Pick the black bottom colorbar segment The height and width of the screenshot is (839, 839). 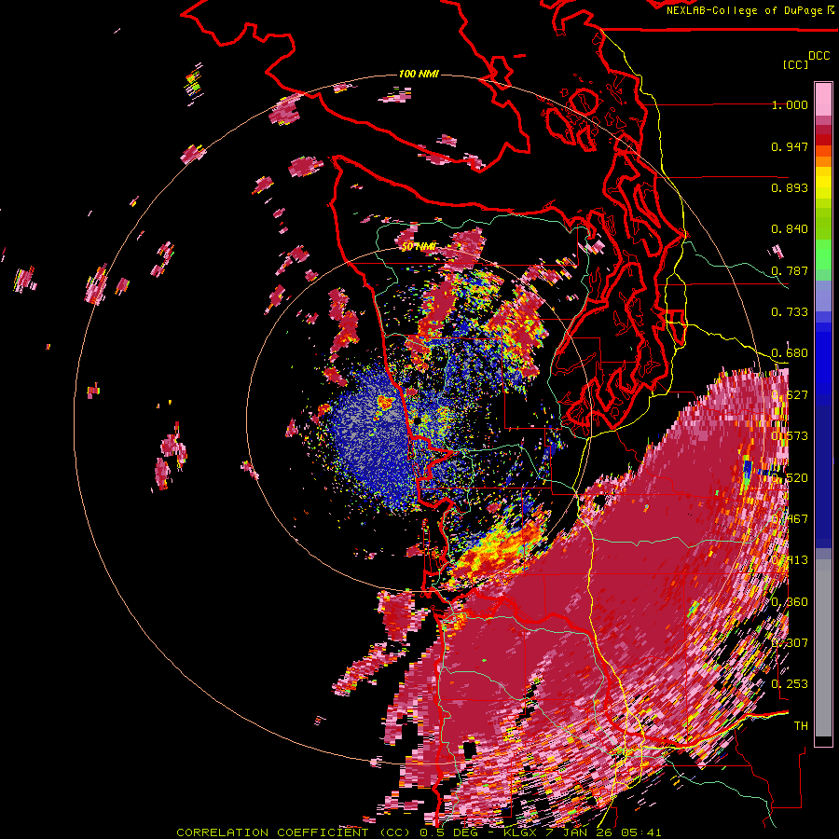coord(823,741)
